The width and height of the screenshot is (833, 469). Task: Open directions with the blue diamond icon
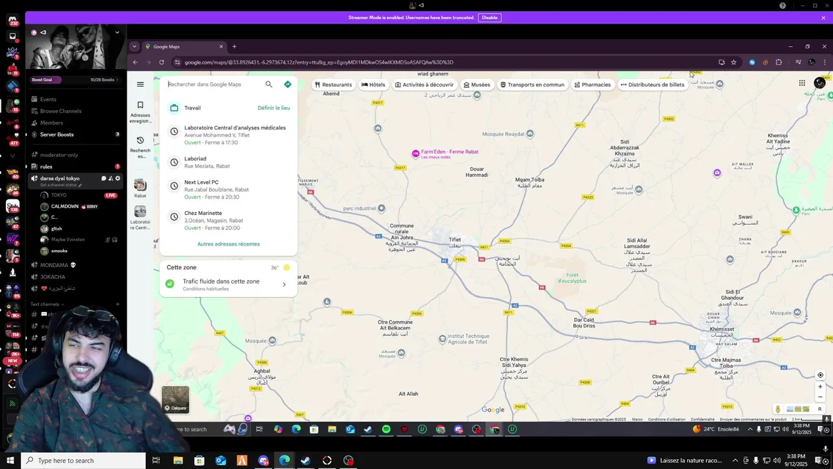click(x=288, y=84)
